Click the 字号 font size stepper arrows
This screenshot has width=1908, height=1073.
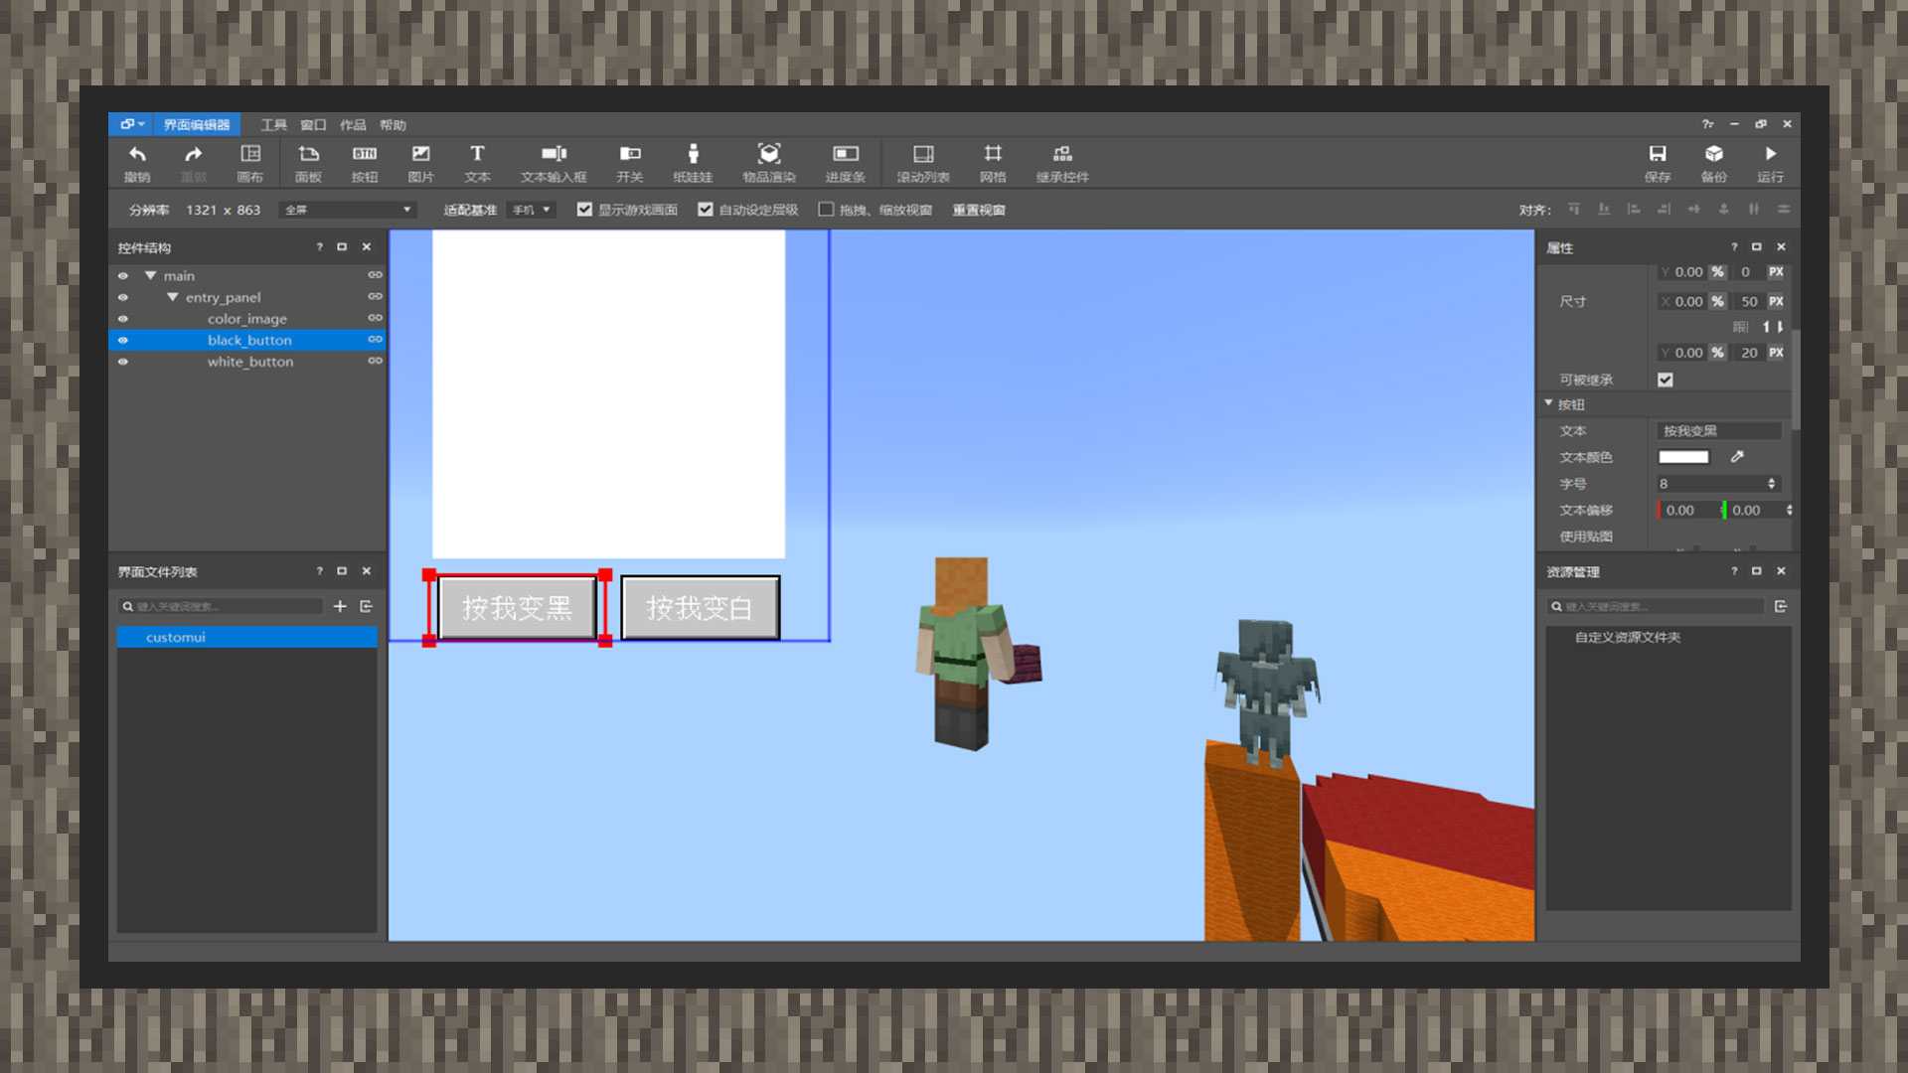[1772, 484]
